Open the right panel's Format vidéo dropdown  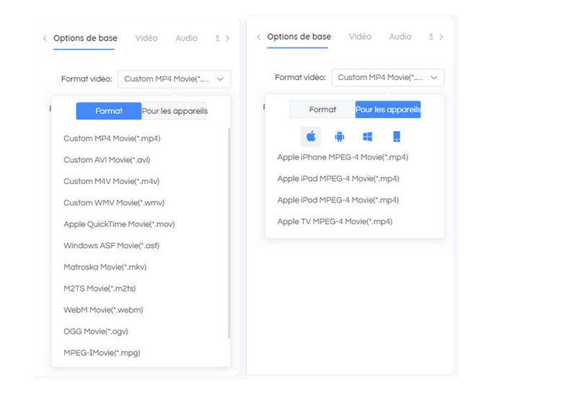[387, 78]
